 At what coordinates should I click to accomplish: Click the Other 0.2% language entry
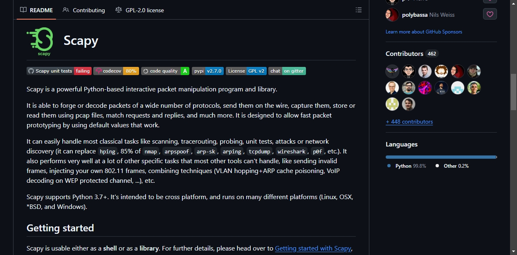click(x=452, y=166)
